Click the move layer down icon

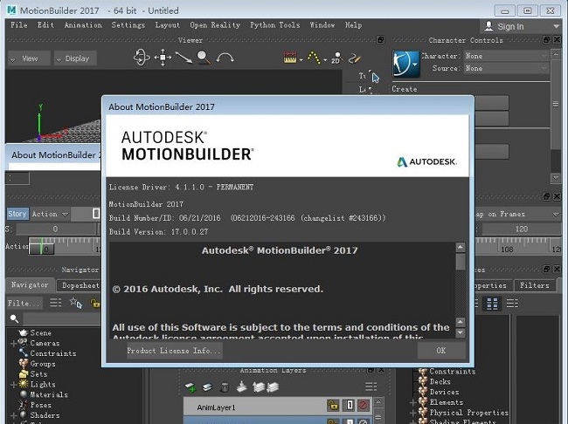point(273,387)
